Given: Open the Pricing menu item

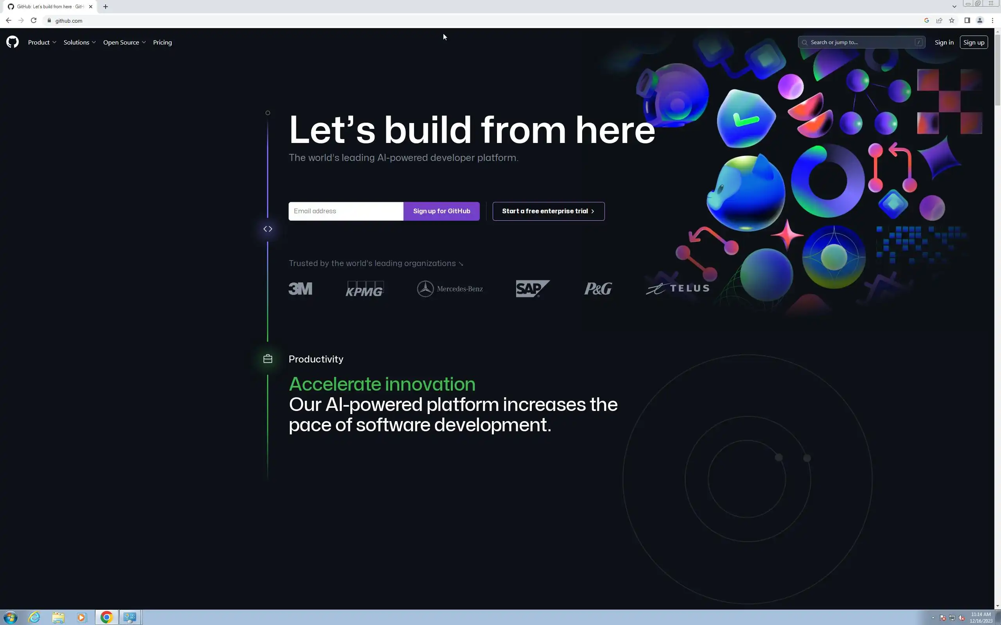Looking at the screenshot, I should pos(162,42).
